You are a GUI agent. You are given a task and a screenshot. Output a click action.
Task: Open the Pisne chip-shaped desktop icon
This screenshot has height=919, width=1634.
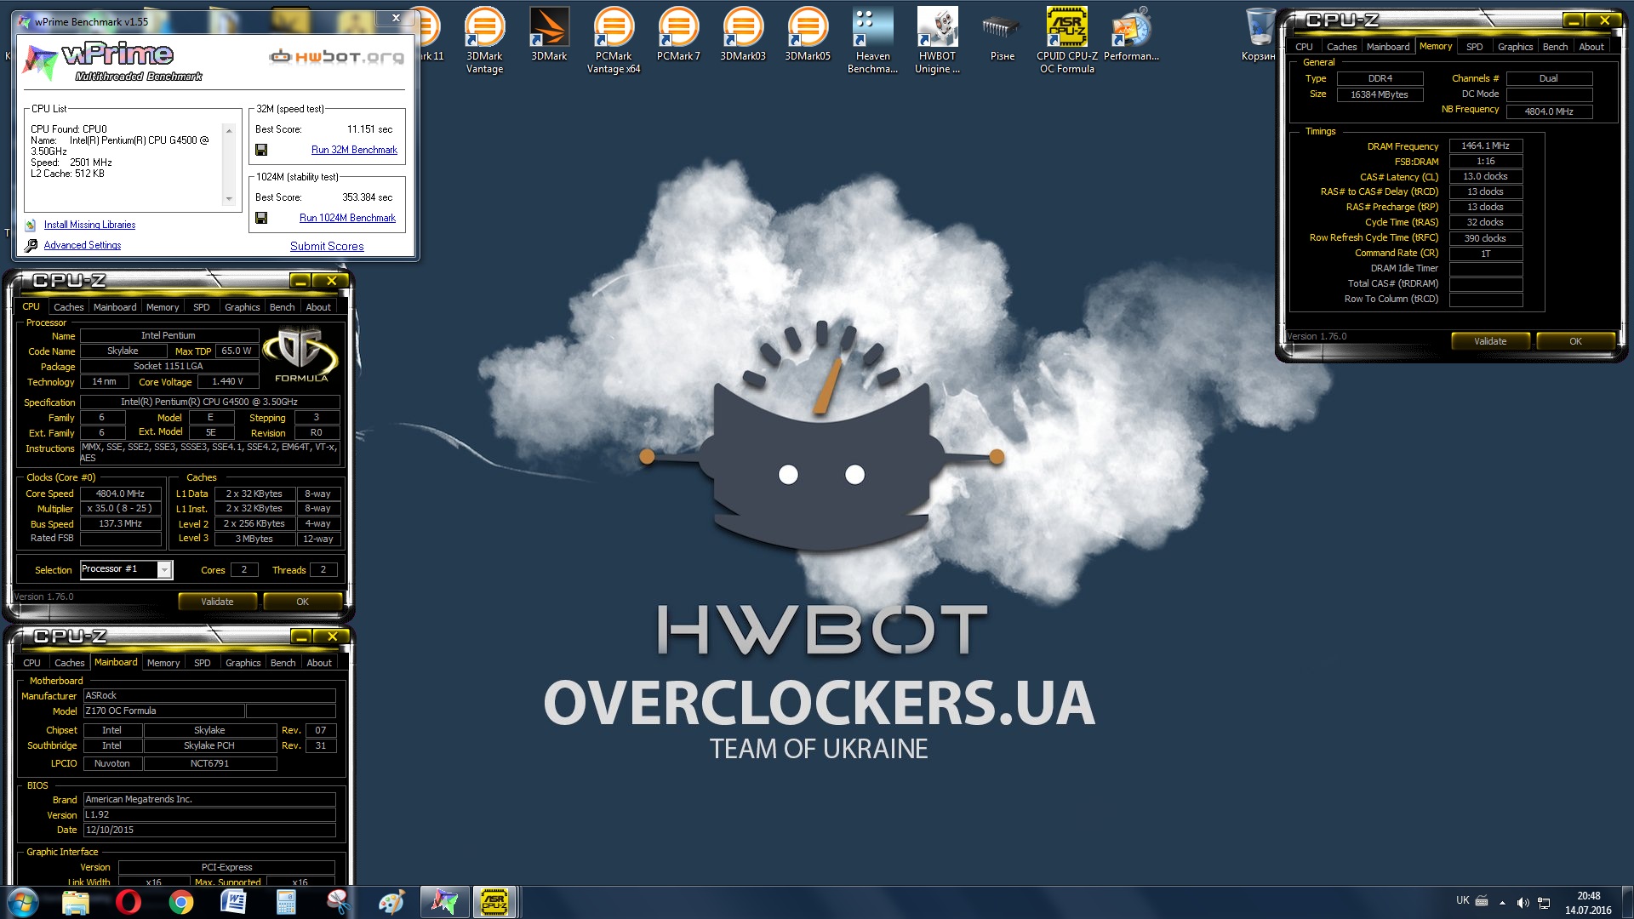click(1002, 34)
